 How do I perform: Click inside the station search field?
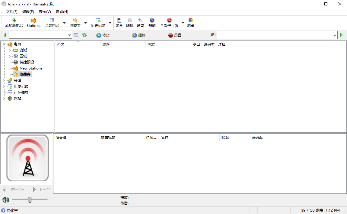(x=38, y=35)
